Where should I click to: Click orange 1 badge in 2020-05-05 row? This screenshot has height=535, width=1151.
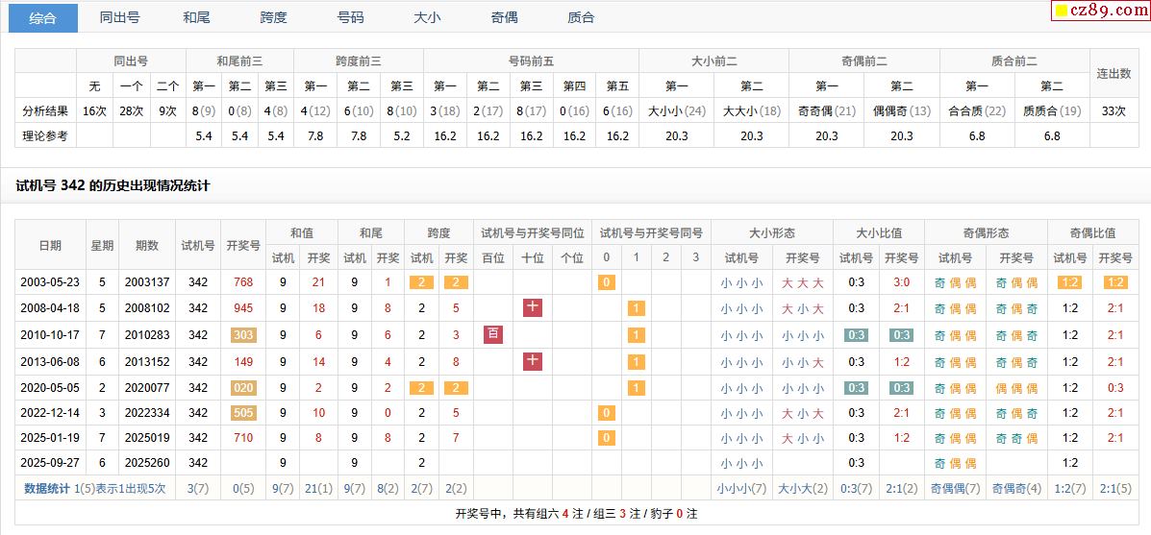point(636,388)
